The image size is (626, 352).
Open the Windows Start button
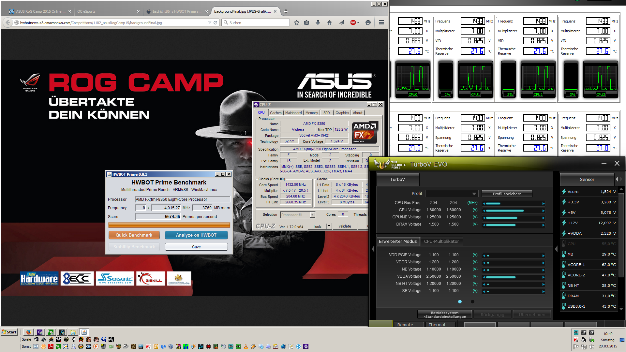tap(9, 332)
